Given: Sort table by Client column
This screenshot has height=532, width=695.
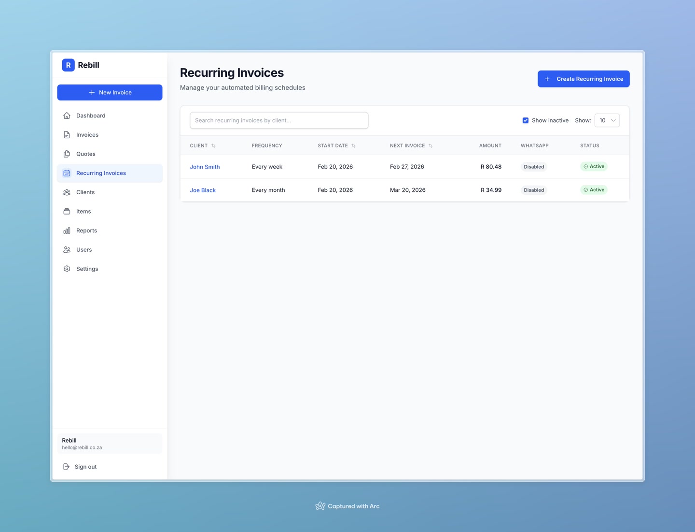Looking at the screenshot, I should click(213, 145).
